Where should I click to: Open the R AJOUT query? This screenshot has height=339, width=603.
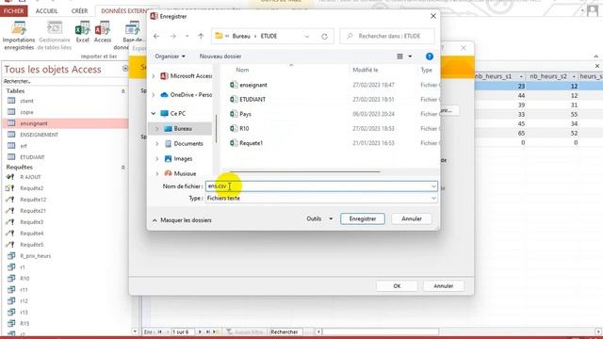click(30, 177)
